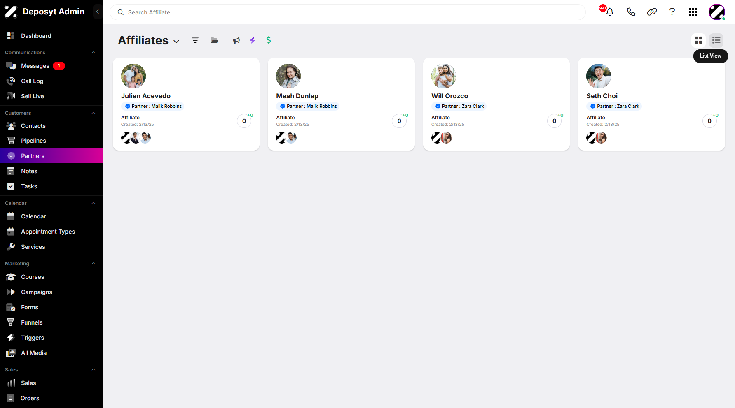Click Will Orozco's Partner: Zara Clark tag
This screenshot has height=408, width=735.
459,106
